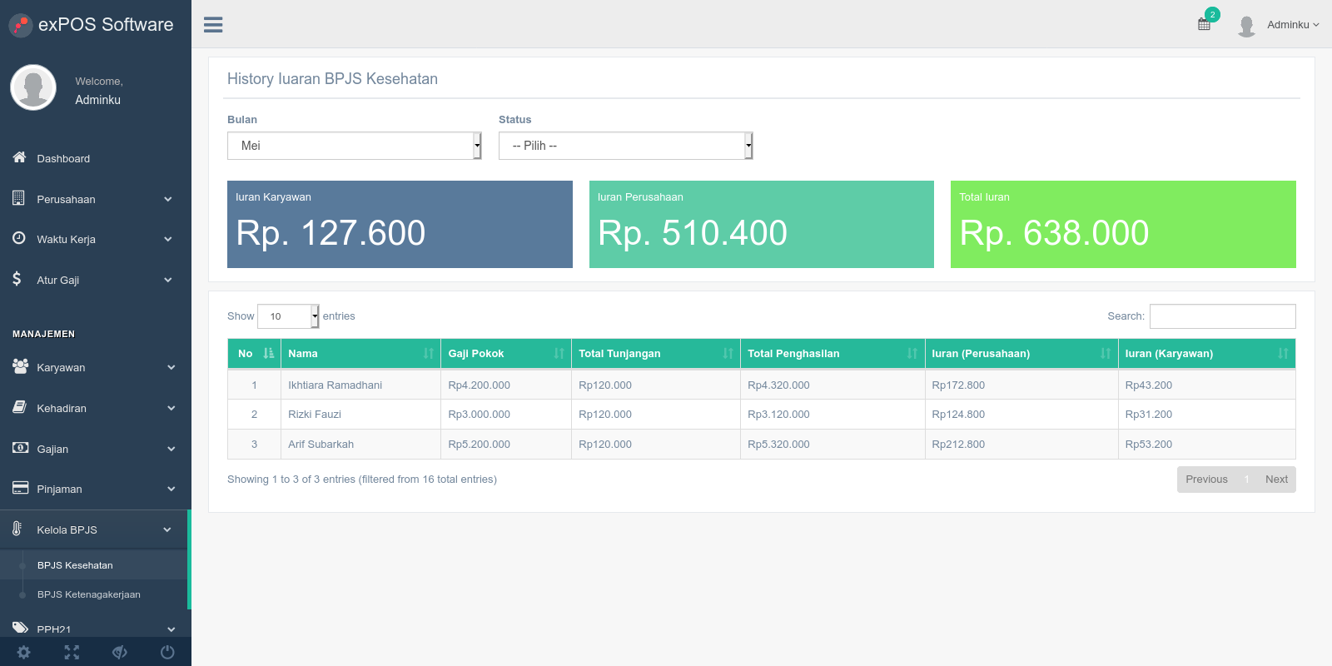Sort by Iuran (Perusahaan) column
Viewport: 1332px width, 666px height.
pos(1021,354)
